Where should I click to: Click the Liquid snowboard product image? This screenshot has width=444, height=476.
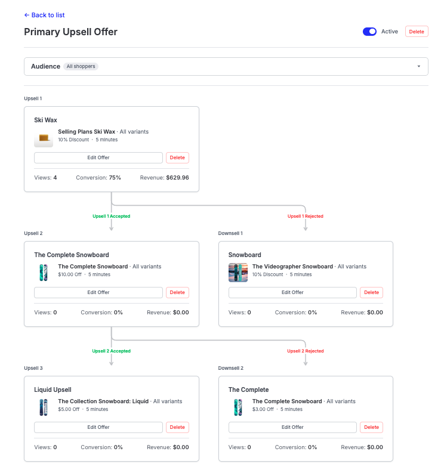[44, 407]
